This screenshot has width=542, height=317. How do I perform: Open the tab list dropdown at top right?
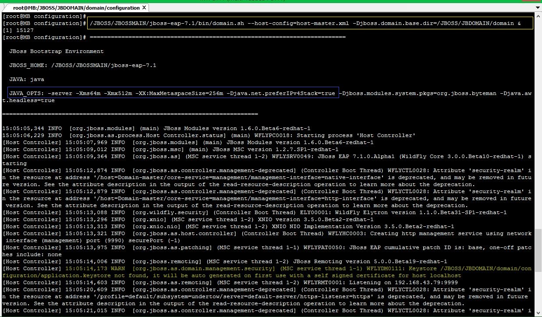538,7
